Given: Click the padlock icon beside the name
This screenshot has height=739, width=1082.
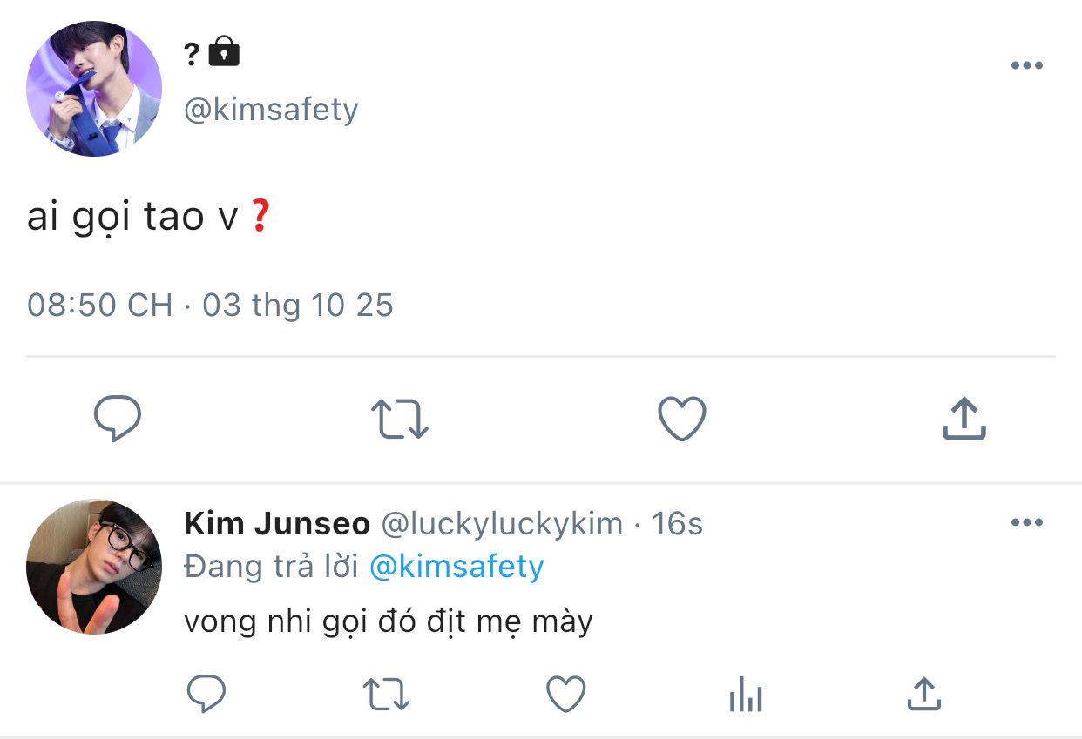Looking at the screenshot, I should click(x=224, y=52).
